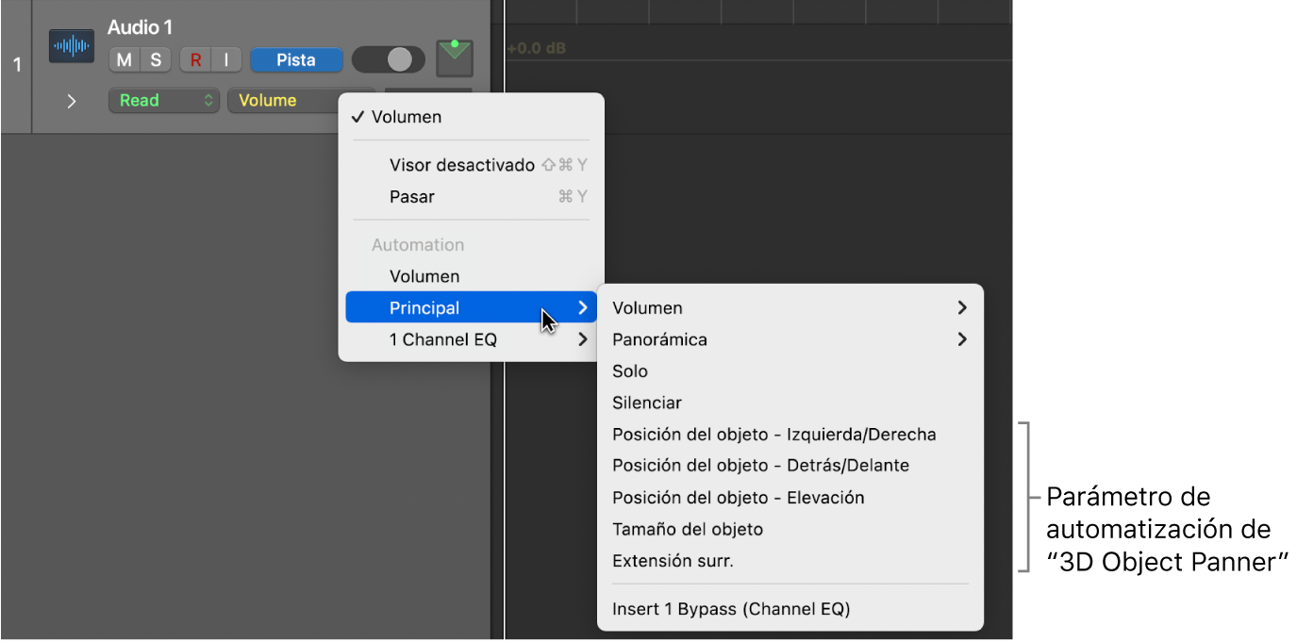Click the green automation indicator icon
The image size is (1297, 642).
(x=454, y=58)
